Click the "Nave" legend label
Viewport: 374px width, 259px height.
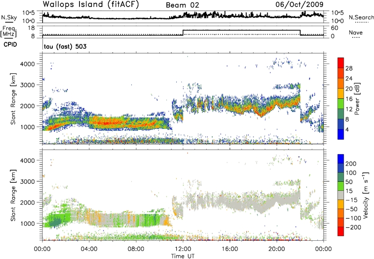(356, 32)
